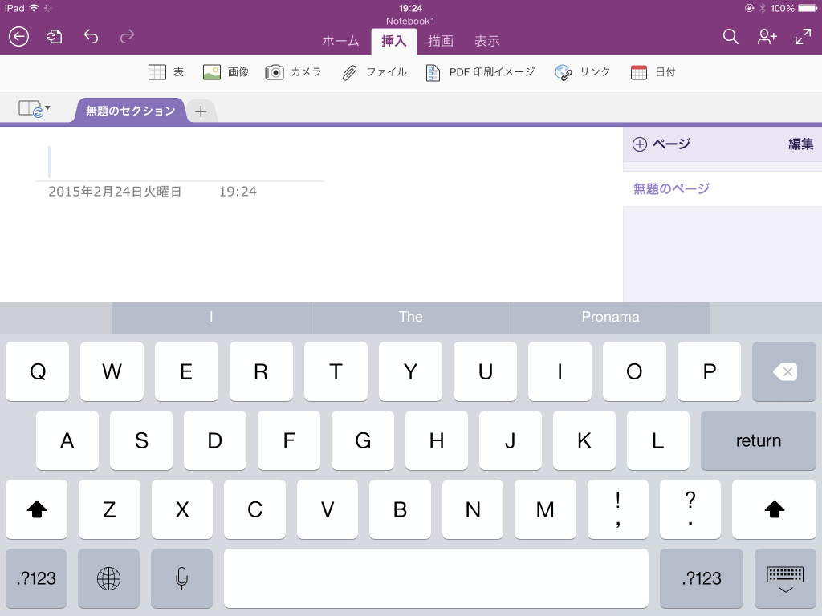Open the notebook switcher disclosure arrow
Screen dimensions: 822x616
48,108
